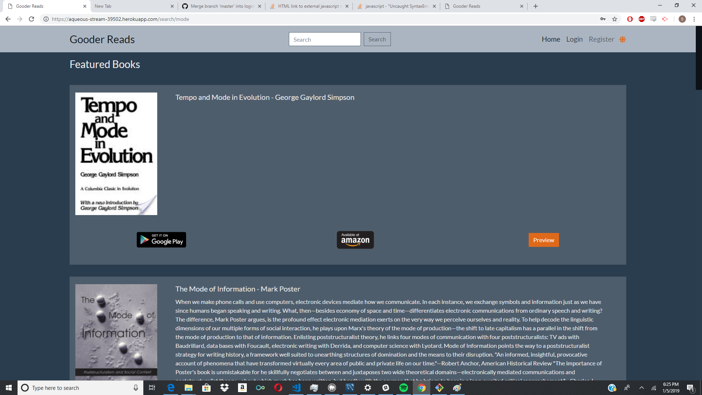Viewport: 702px width, 395px height.
Task: Click the Tempo and Mode book cover
Action: (116, 154)
